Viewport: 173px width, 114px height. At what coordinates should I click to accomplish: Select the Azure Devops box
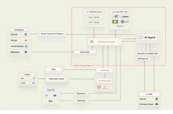point(19,46)
